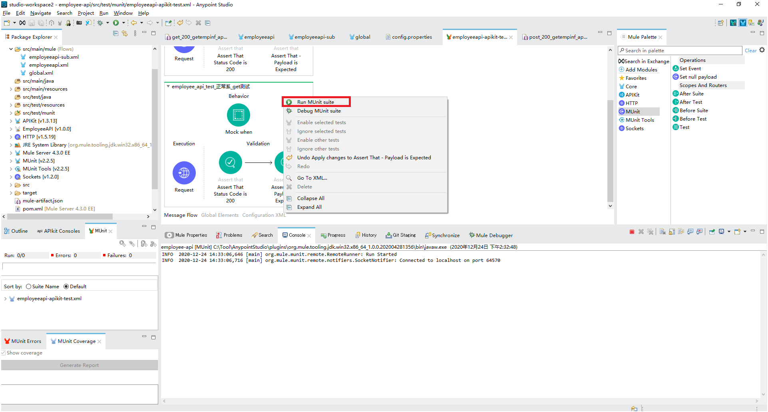Switch to the Problems tab
Viewport: 768px width, 412px height.
tap(229, 235)
